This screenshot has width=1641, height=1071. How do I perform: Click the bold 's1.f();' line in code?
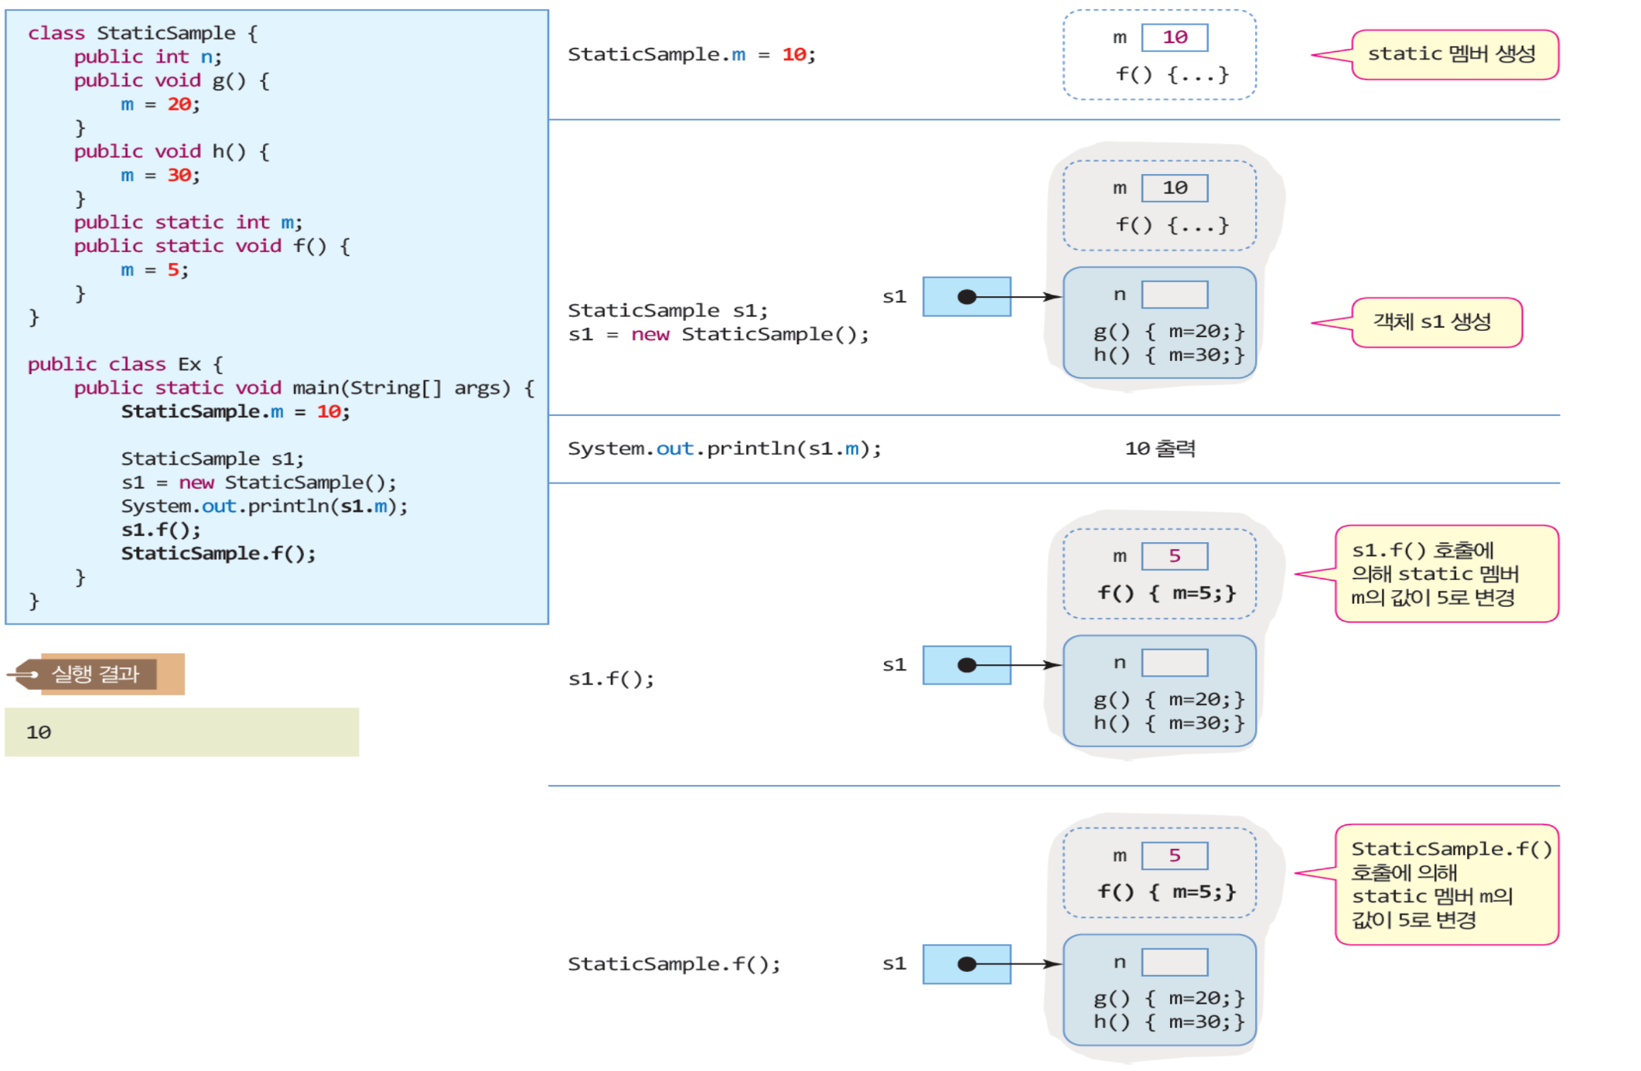tap(161, 530)
